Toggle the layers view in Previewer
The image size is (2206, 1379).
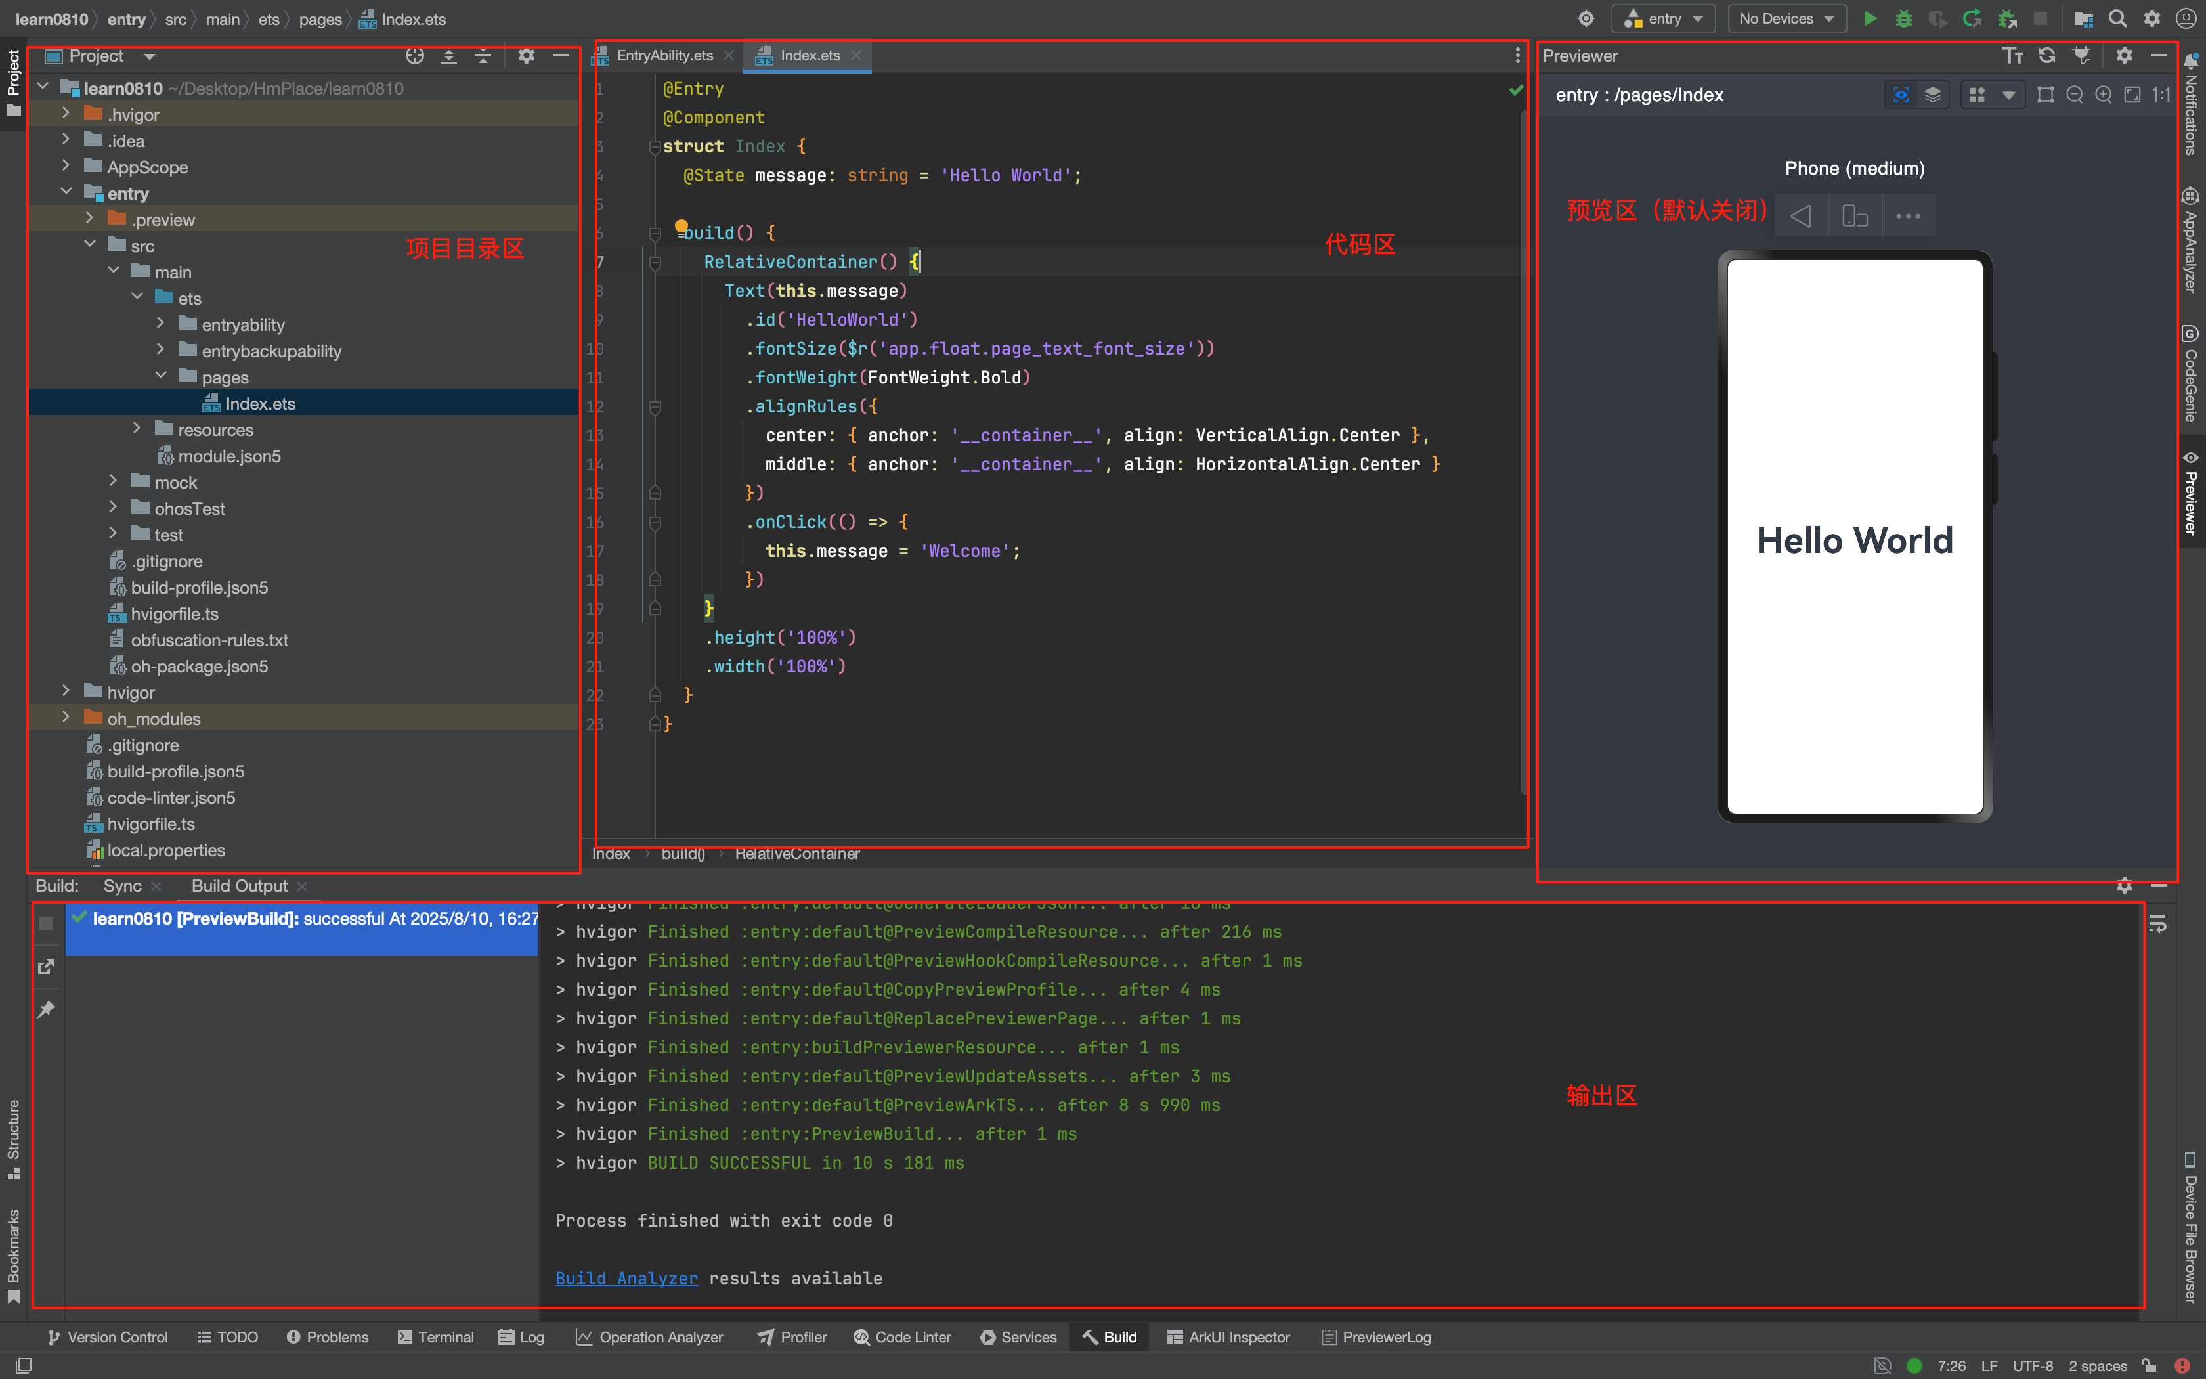click(x=1932, y=95)
